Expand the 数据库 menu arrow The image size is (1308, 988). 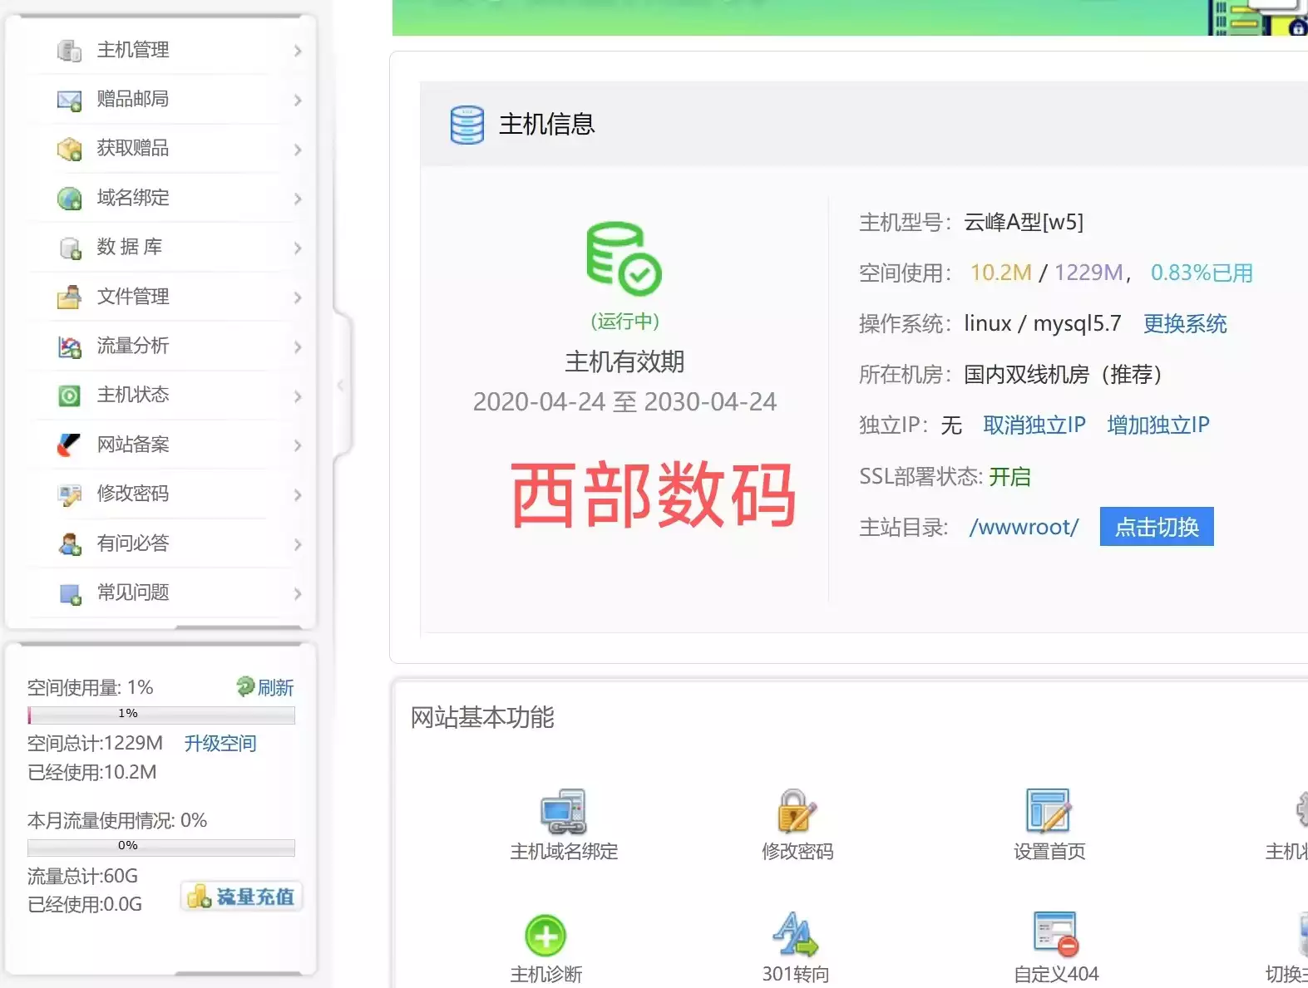click(298, 248)
